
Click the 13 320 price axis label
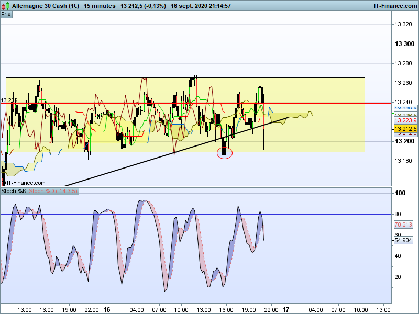pyautogui.click(x=403, y=24)
